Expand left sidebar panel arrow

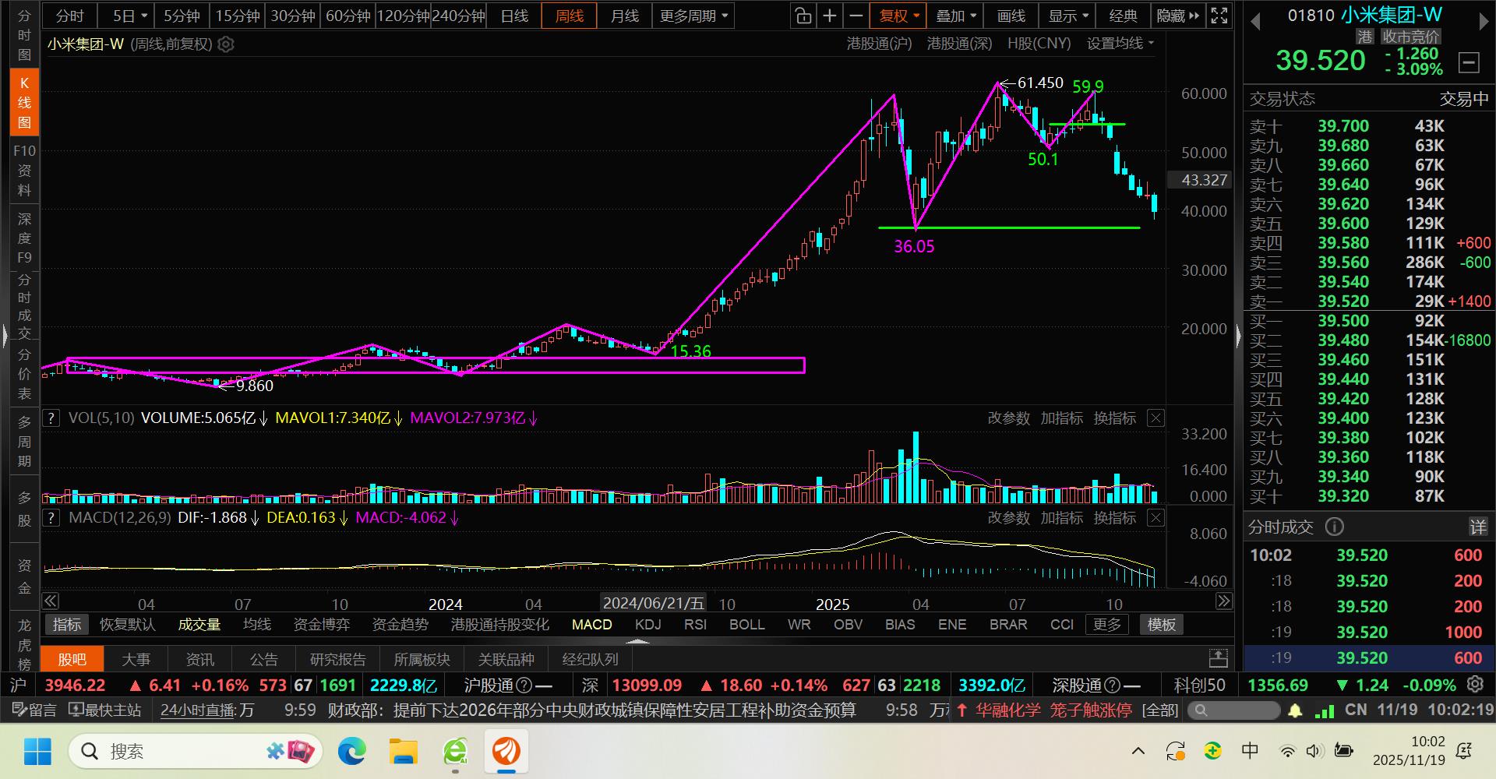coord(5,337)
